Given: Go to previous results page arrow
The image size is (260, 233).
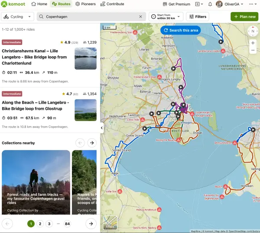Looking at the screenshot, I should point(7,224).
